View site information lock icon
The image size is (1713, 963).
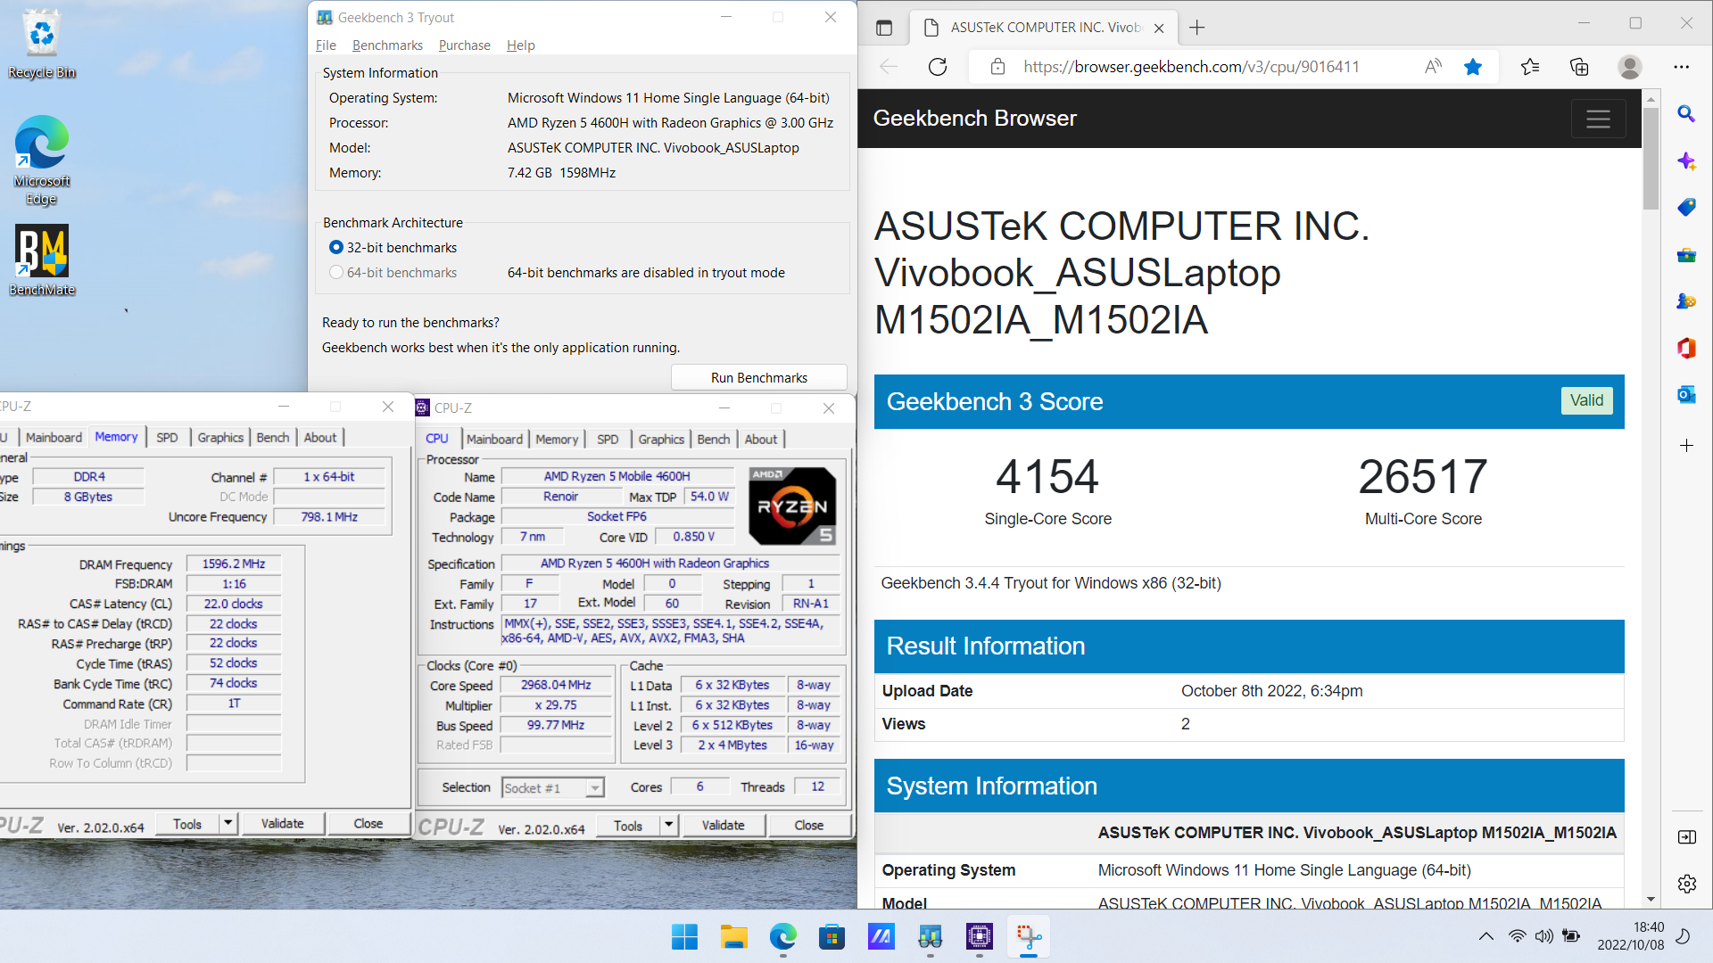point(998,67)
